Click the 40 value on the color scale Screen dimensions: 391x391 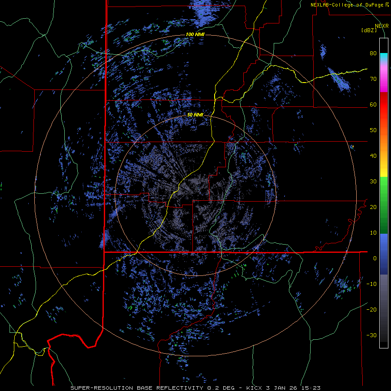[373, 156]
